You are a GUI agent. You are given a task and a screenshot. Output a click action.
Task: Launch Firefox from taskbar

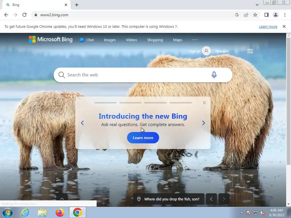pos(60,212)
